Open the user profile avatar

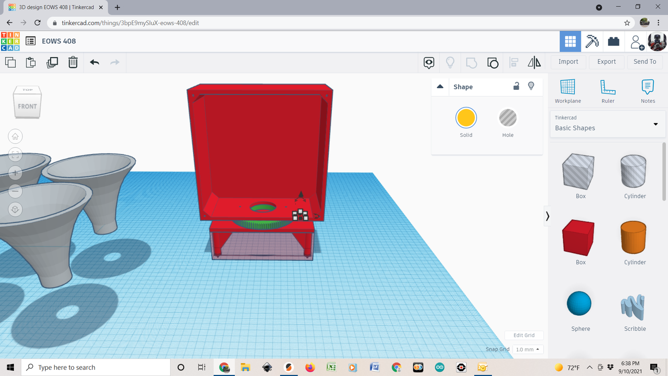coord(657,41)
